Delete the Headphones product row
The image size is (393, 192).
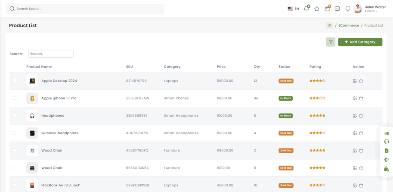pos(361,116)
